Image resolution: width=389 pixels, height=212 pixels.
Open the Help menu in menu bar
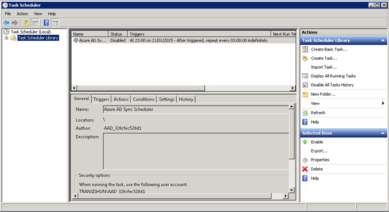(x=52, y=14)
